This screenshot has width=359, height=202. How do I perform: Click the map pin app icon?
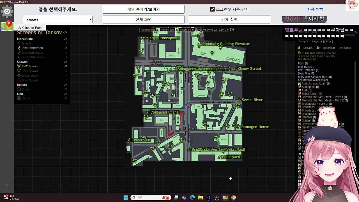7,25
